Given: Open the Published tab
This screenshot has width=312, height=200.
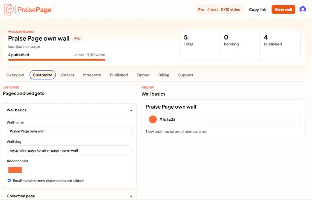Looking at the screenshot, I should [x=119, y=75].
